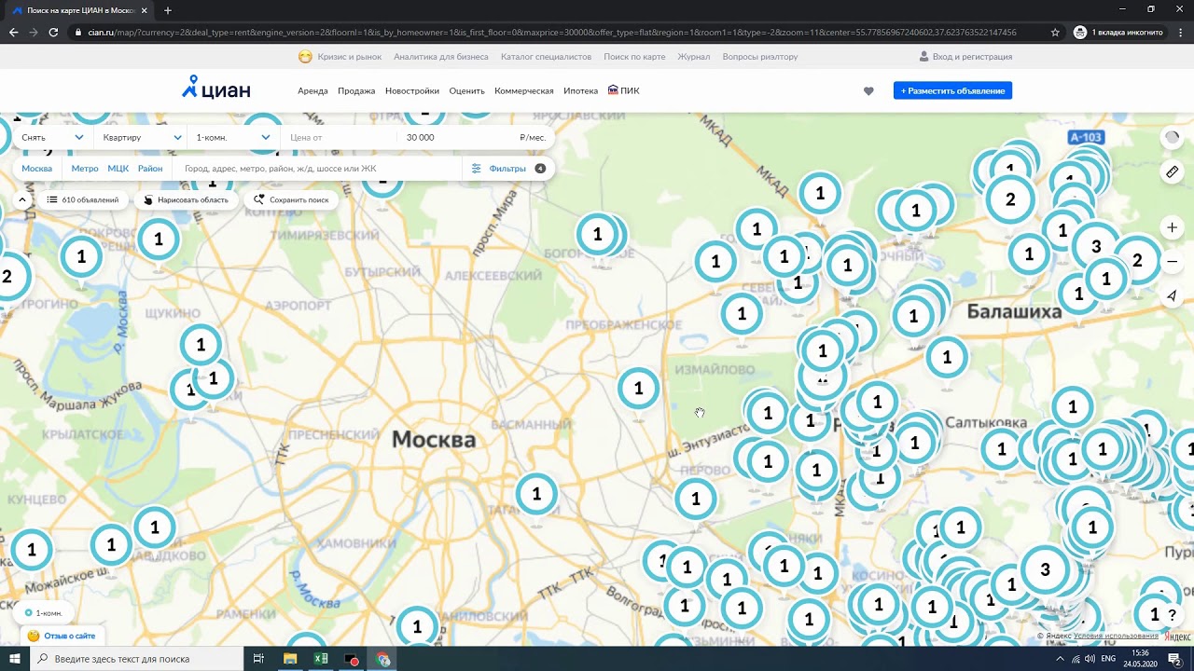Select the МЦК search tab
The height and width of the screenshot is (671, 1194).
click(118, 169)
